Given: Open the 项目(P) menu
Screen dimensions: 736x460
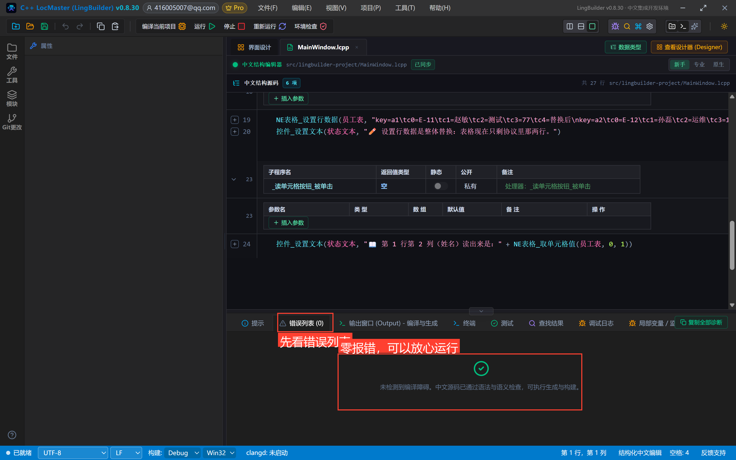Looking at the screenshot, I should pos(371,8).
